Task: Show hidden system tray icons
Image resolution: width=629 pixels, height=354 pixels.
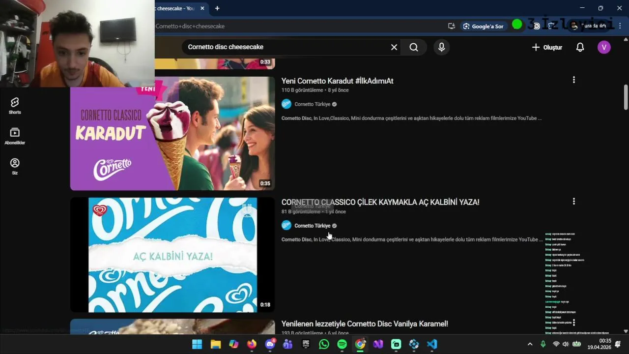Action: [530, 344]
